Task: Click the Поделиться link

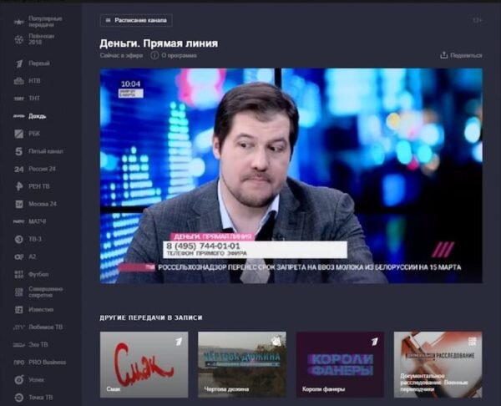Action: click(x=466, y=56)
